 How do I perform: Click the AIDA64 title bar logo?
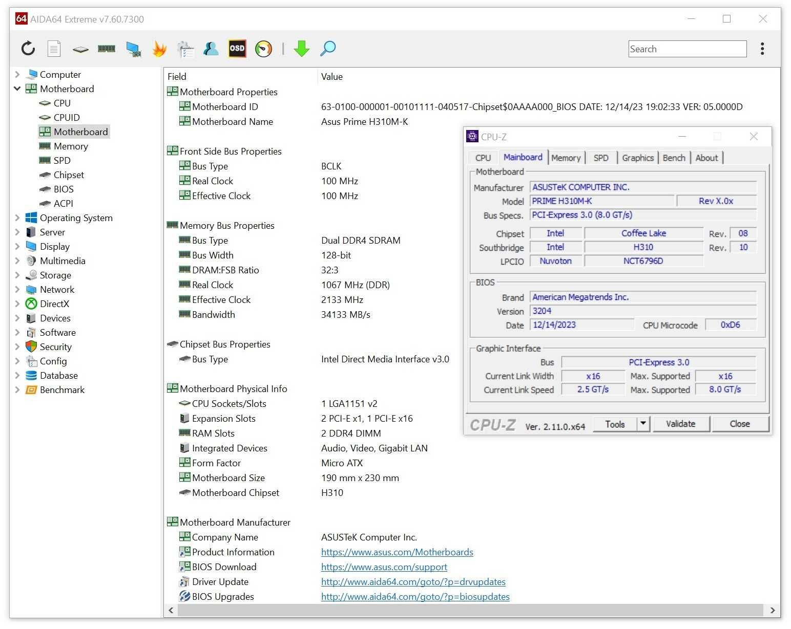coord(21,19)
